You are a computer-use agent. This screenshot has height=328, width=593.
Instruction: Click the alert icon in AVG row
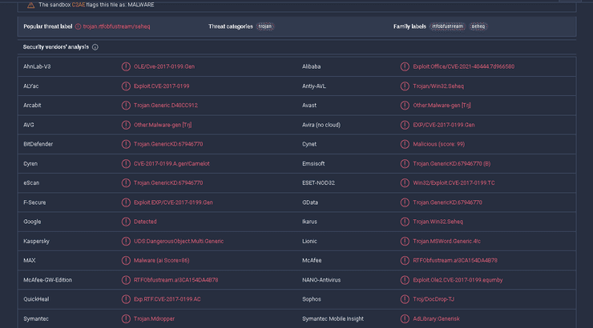[126, 125]
